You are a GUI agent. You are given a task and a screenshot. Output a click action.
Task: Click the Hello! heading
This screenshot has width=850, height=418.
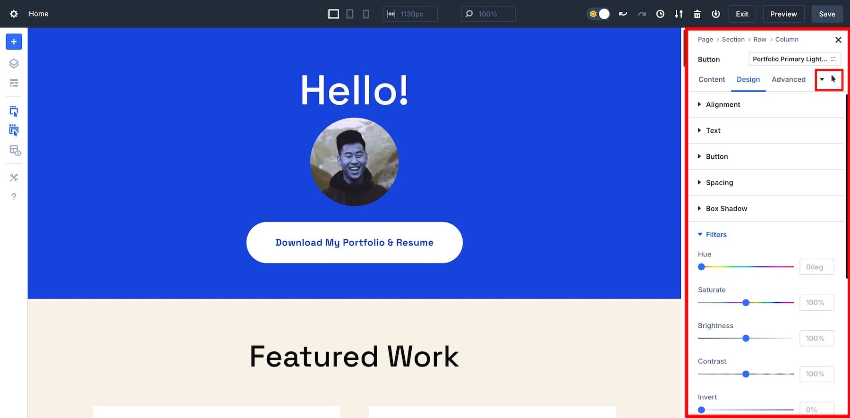coord(354,90)
